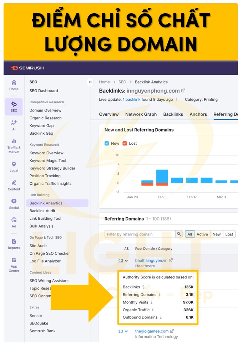Open SEO Dashboard menu item
242x347 pixels.
pyautogui.click(x=44, y=91)
